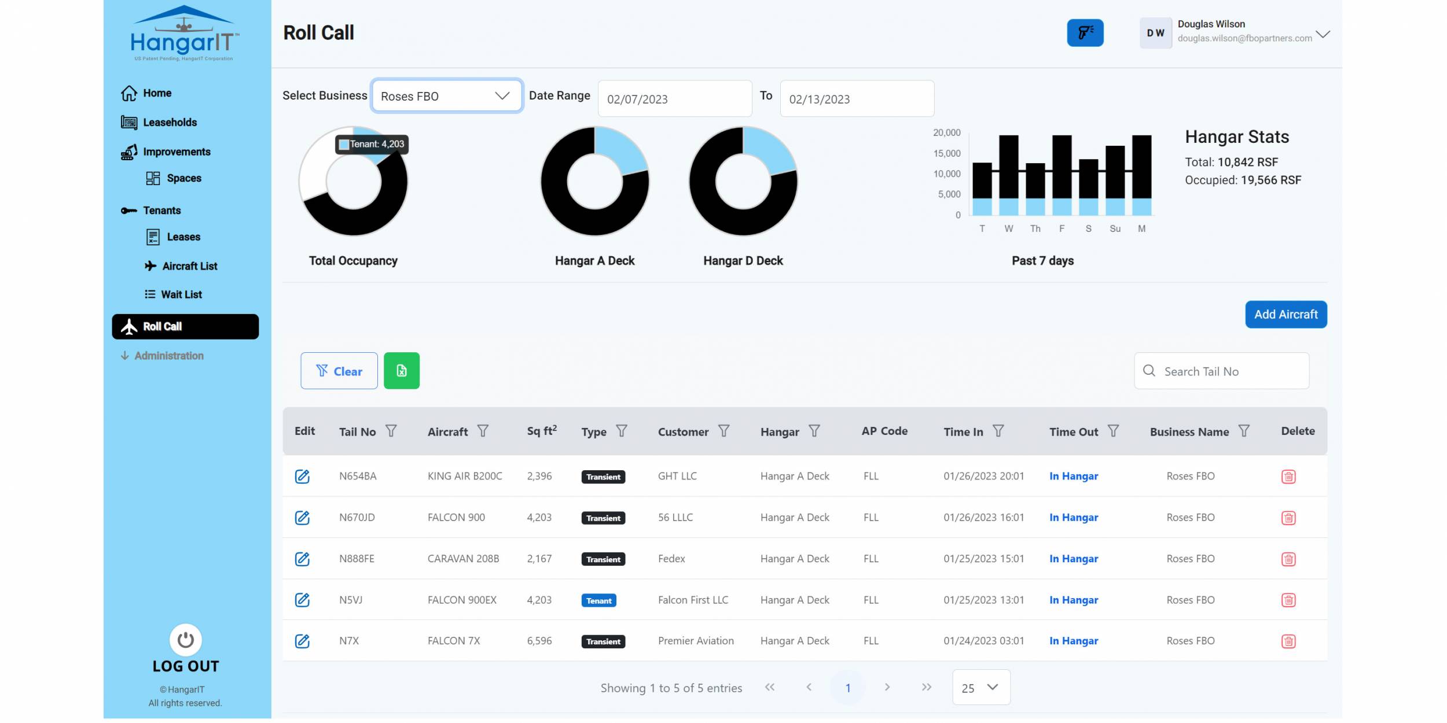Delete the N5VJ aircraft entry
The image size is (1447, 723).
coord(1288,600)
